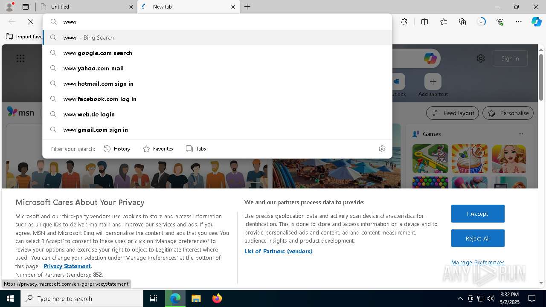Open the Favorites star toolbar icon
Image resolution: width=546 pixels, height=307 pixels.
click(444, 22)
